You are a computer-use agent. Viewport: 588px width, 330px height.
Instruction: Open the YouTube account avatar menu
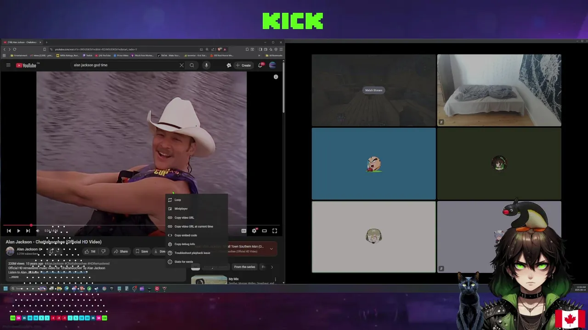(272, 65)
